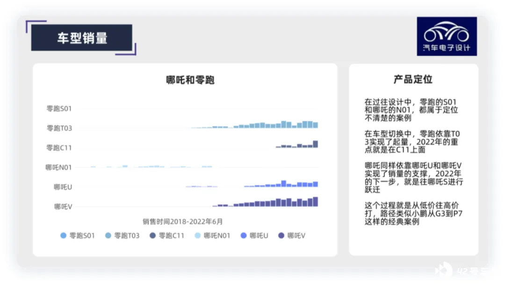The height and width of the screenshot is (285, 505).
Task: Click the 汽车电子设计 car logo
Action: click(447, 36)
